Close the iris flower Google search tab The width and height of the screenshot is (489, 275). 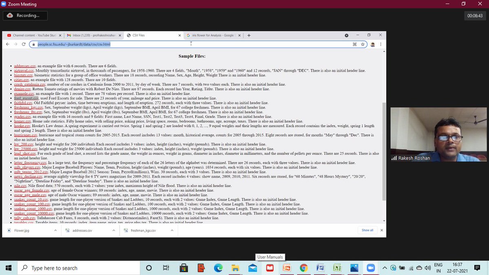tap(240, 35)
